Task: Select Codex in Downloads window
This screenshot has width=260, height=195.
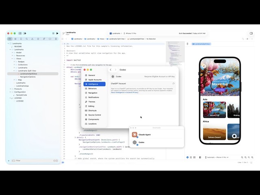Action: tap(156, 142)
